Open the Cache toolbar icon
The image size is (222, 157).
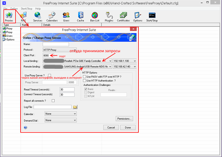80,17
